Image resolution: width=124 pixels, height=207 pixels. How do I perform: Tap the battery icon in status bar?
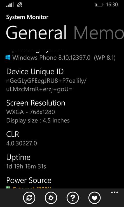[99, 5]
